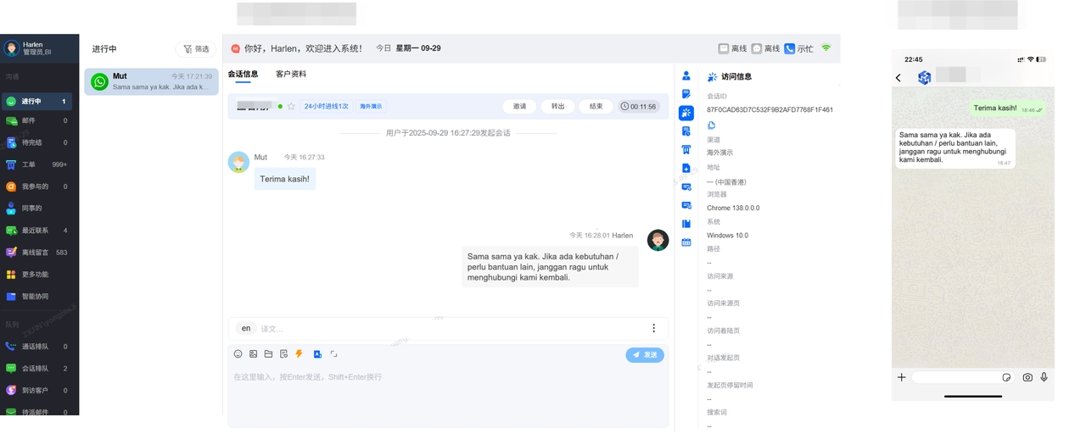Open the emoji picker in message toolbar

click(238, 354)
